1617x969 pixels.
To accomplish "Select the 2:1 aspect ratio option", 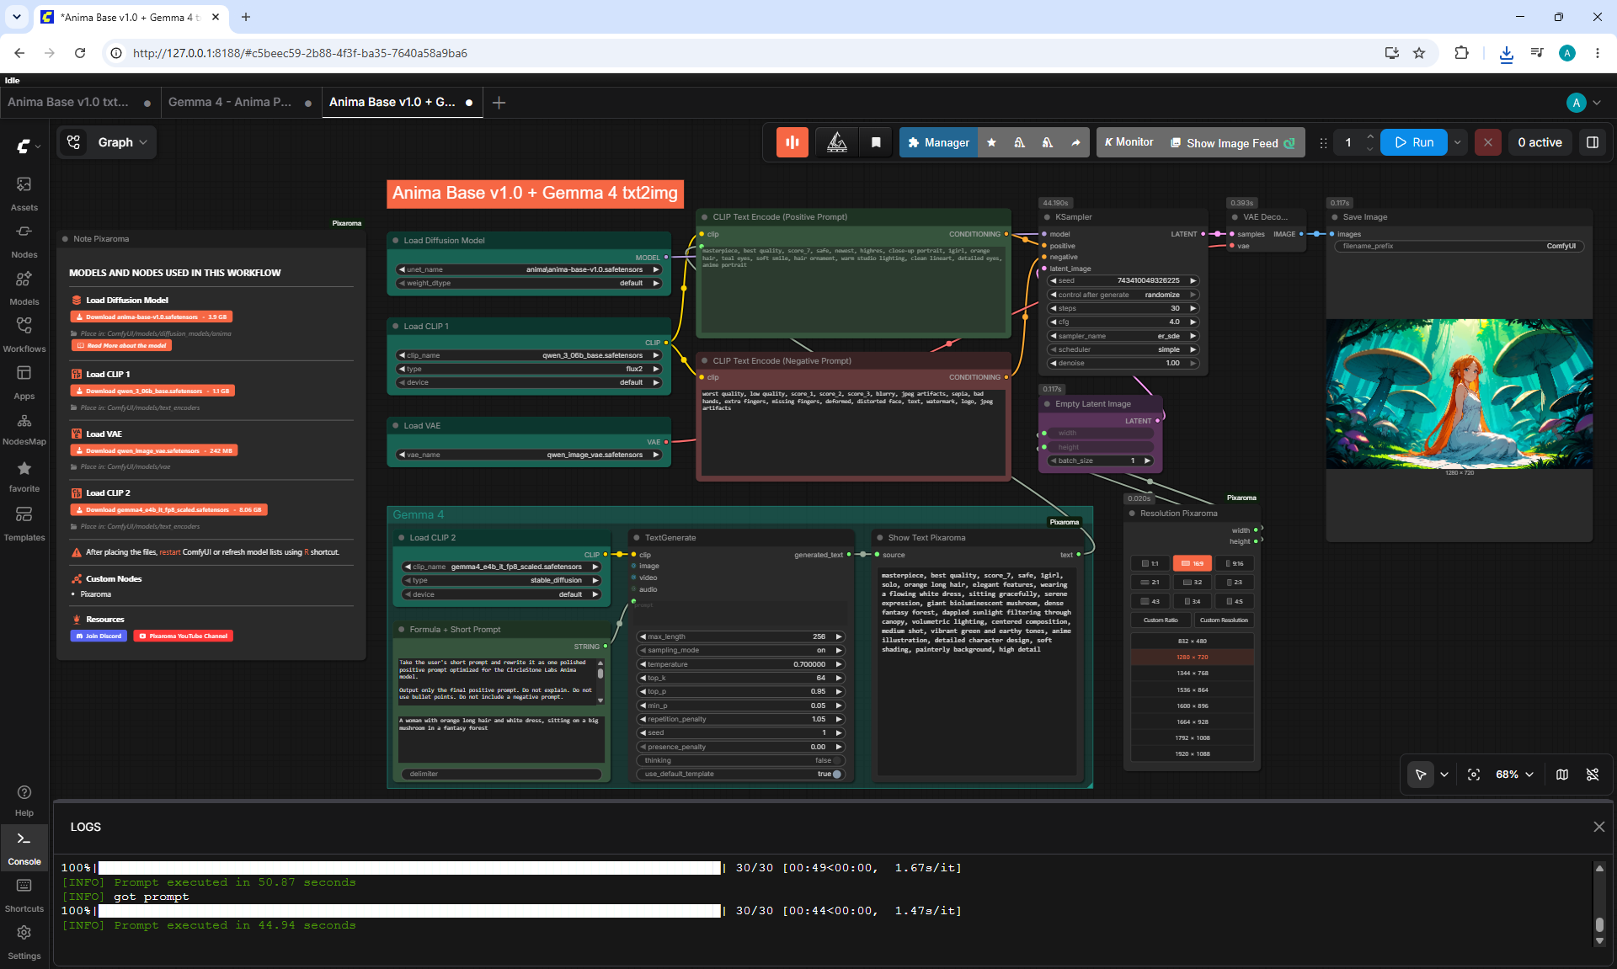I will (x=1150, y=582).
